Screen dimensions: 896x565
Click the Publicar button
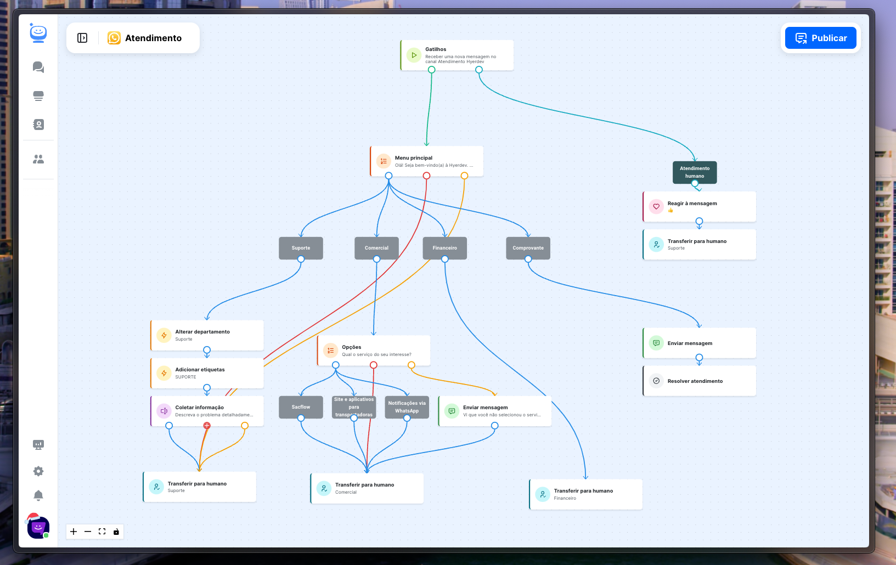(820, 38)
